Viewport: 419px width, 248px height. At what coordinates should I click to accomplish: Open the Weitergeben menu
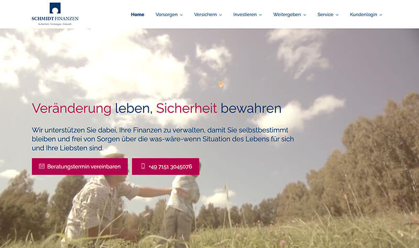click(x=287, y=15)
